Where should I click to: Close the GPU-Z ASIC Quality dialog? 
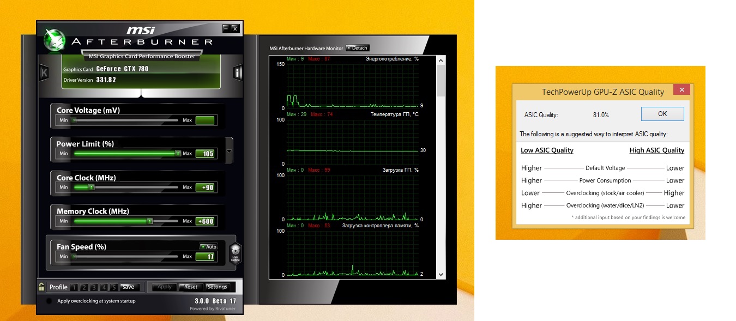tap(681, 90)
